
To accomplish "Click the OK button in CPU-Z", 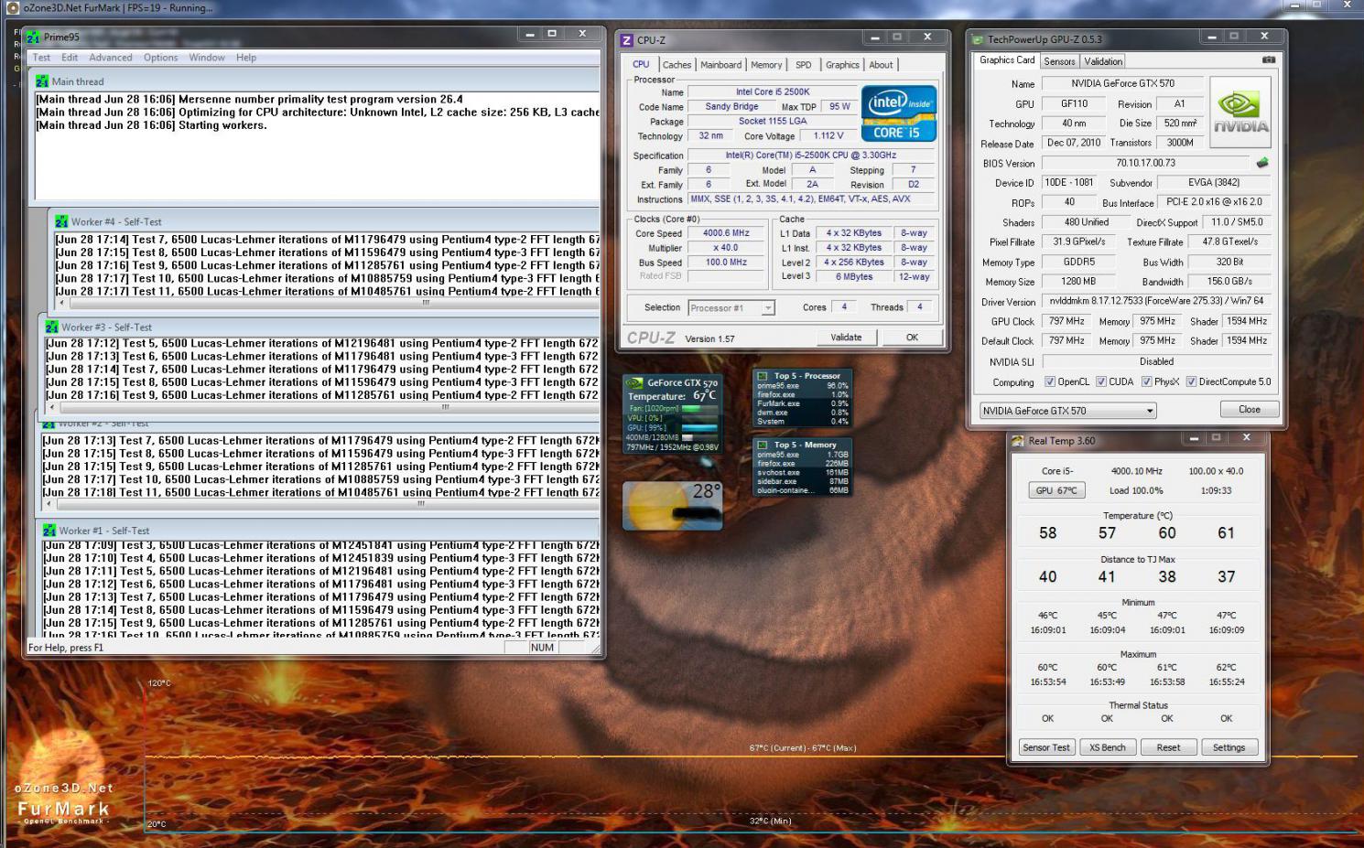I will click(x=912, y=338).
